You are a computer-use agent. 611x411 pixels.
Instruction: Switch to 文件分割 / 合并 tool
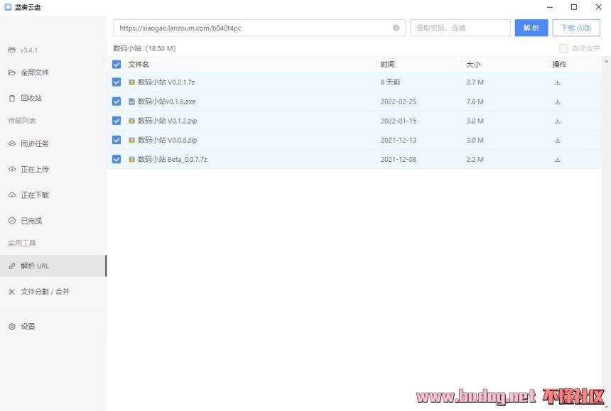(45, 292)
